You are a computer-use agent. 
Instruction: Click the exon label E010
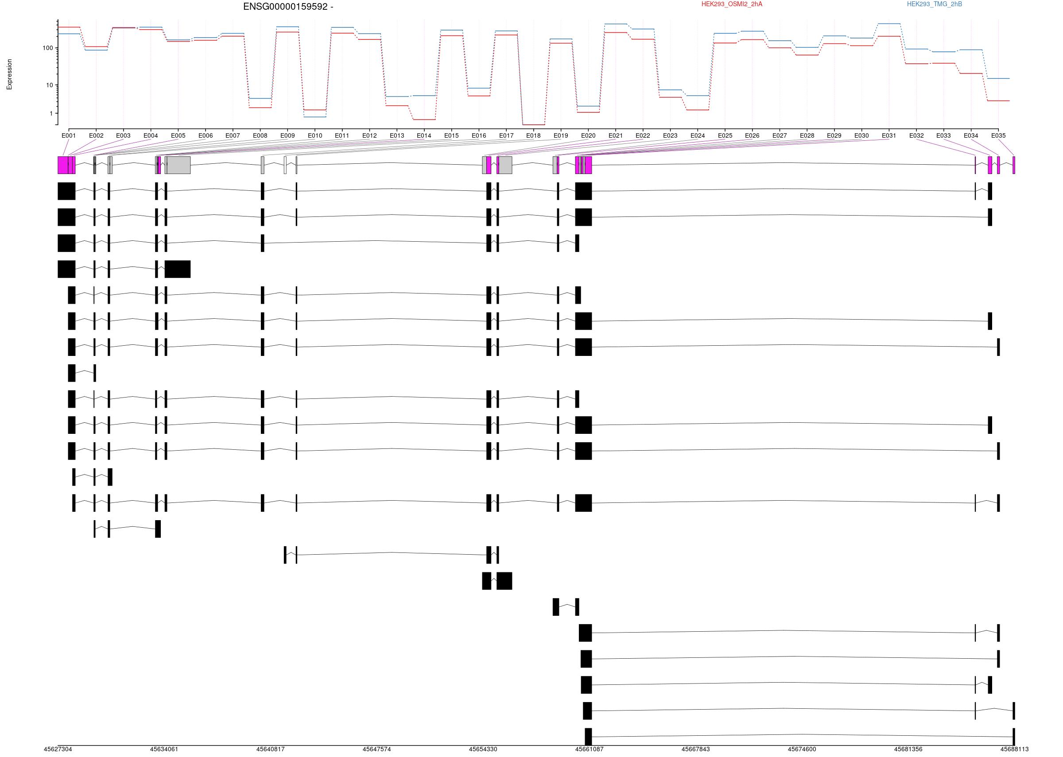315,135
